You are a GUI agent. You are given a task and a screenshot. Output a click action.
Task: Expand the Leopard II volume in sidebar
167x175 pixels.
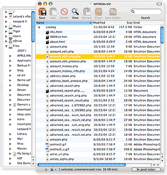click(6, 22)
